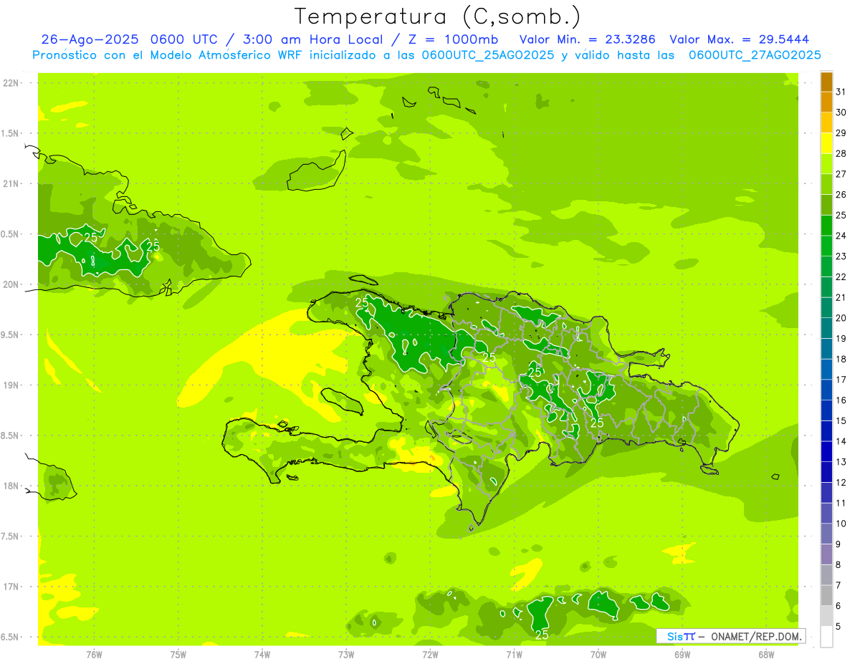860x664 pixels.
Task: Click the "19N" latitude label
Action: (x=11, y=385)
